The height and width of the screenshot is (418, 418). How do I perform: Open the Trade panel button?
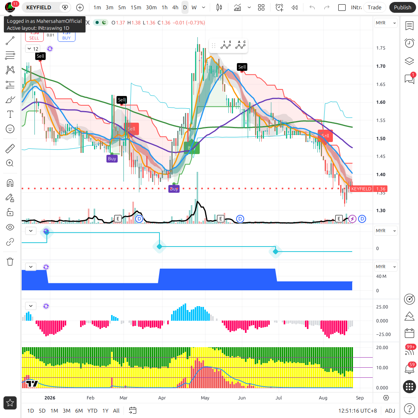[x=374, y=7]
